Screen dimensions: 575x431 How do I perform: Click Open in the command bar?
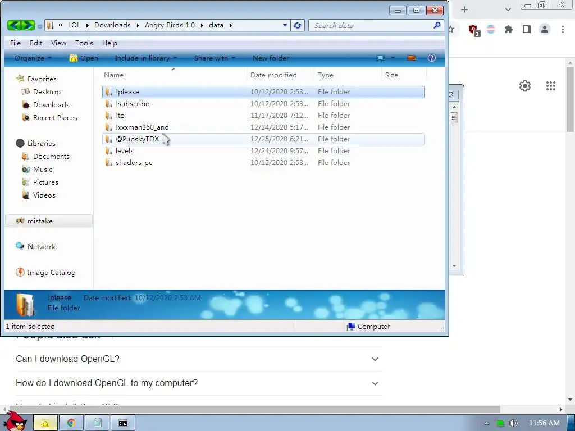[x=84, y=58]
